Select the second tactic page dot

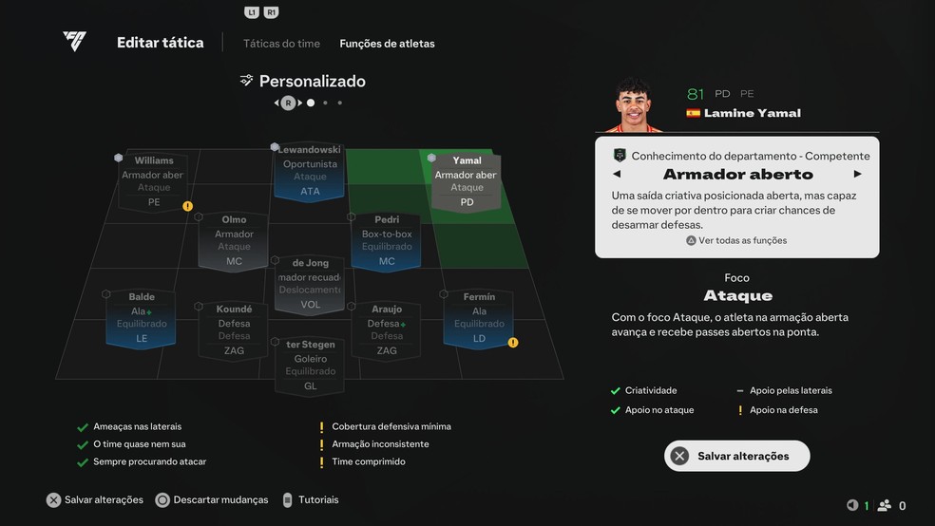pyautogui.click(x=325, y=103)
